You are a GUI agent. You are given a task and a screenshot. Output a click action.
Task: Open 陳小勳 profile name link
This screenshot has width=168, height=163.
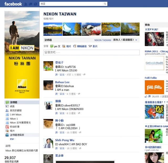pos(59,121)
